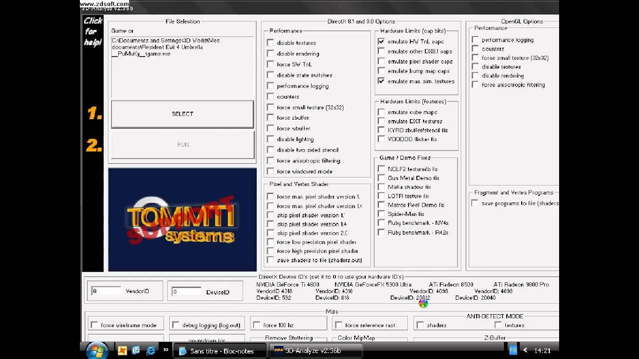The image size is (639, 359).
Task: Toggle OpenGL 'force anisotropic filtering'
Action: point(475,85)
